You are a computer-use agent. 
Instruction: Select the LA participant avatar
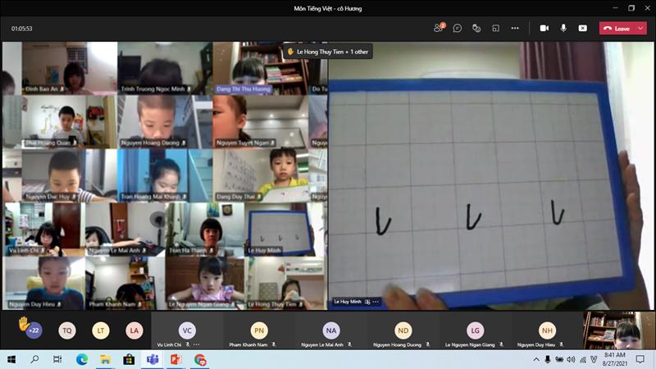pyautogui.click(x=134, y=330)
